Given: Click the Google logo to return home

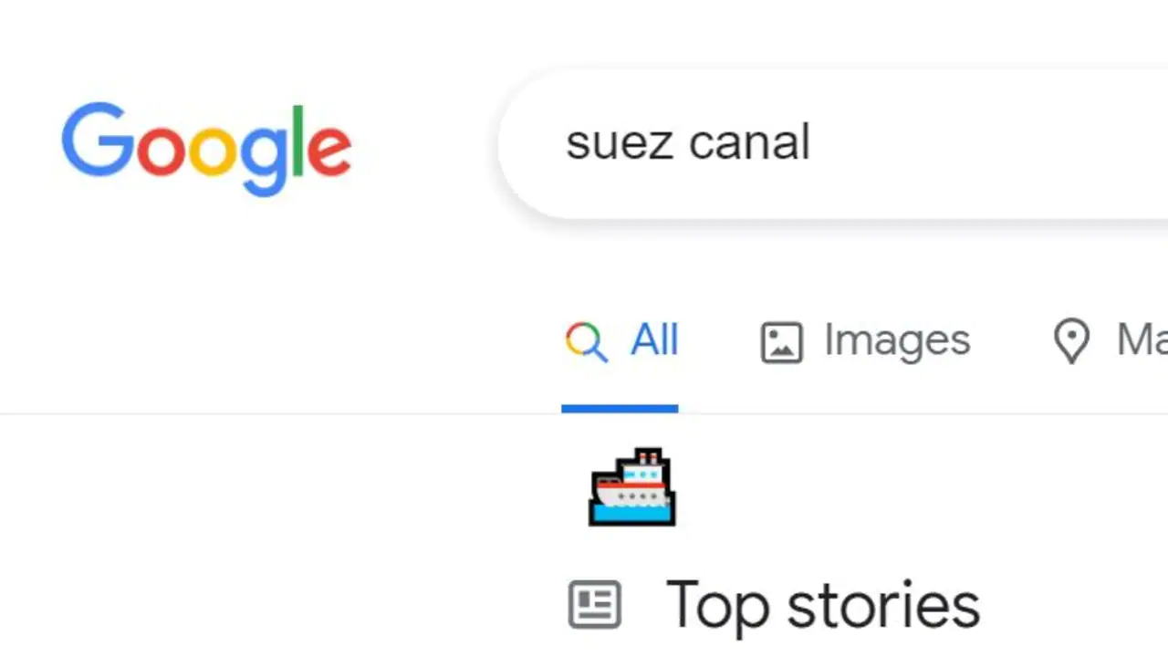Looking at the screenshot, I should pyautogui.click(x=206, y=144).
